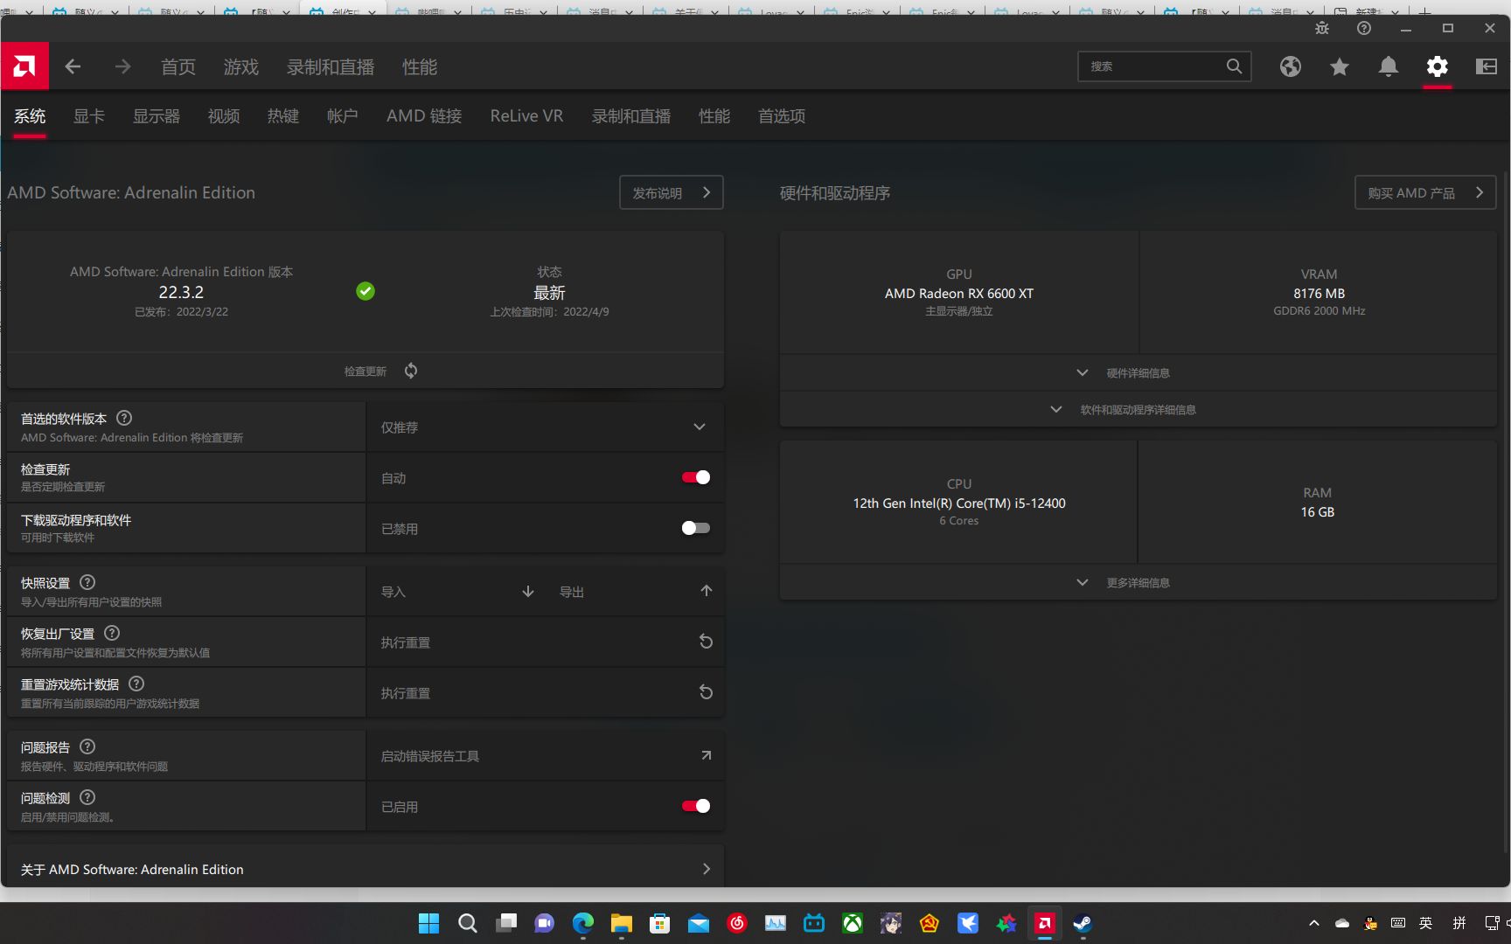
Task: Switch to the 热键 tab
Action: coord(283,116)
